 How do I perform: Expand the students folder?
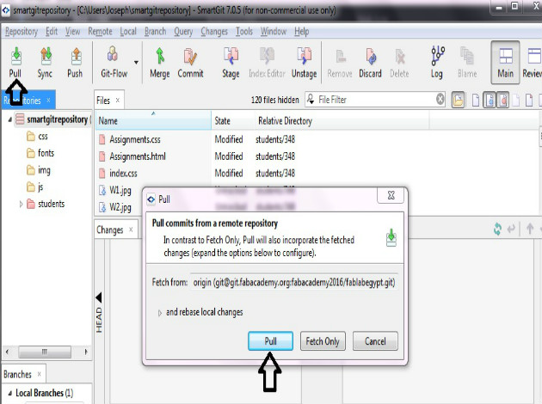[22, 204]
